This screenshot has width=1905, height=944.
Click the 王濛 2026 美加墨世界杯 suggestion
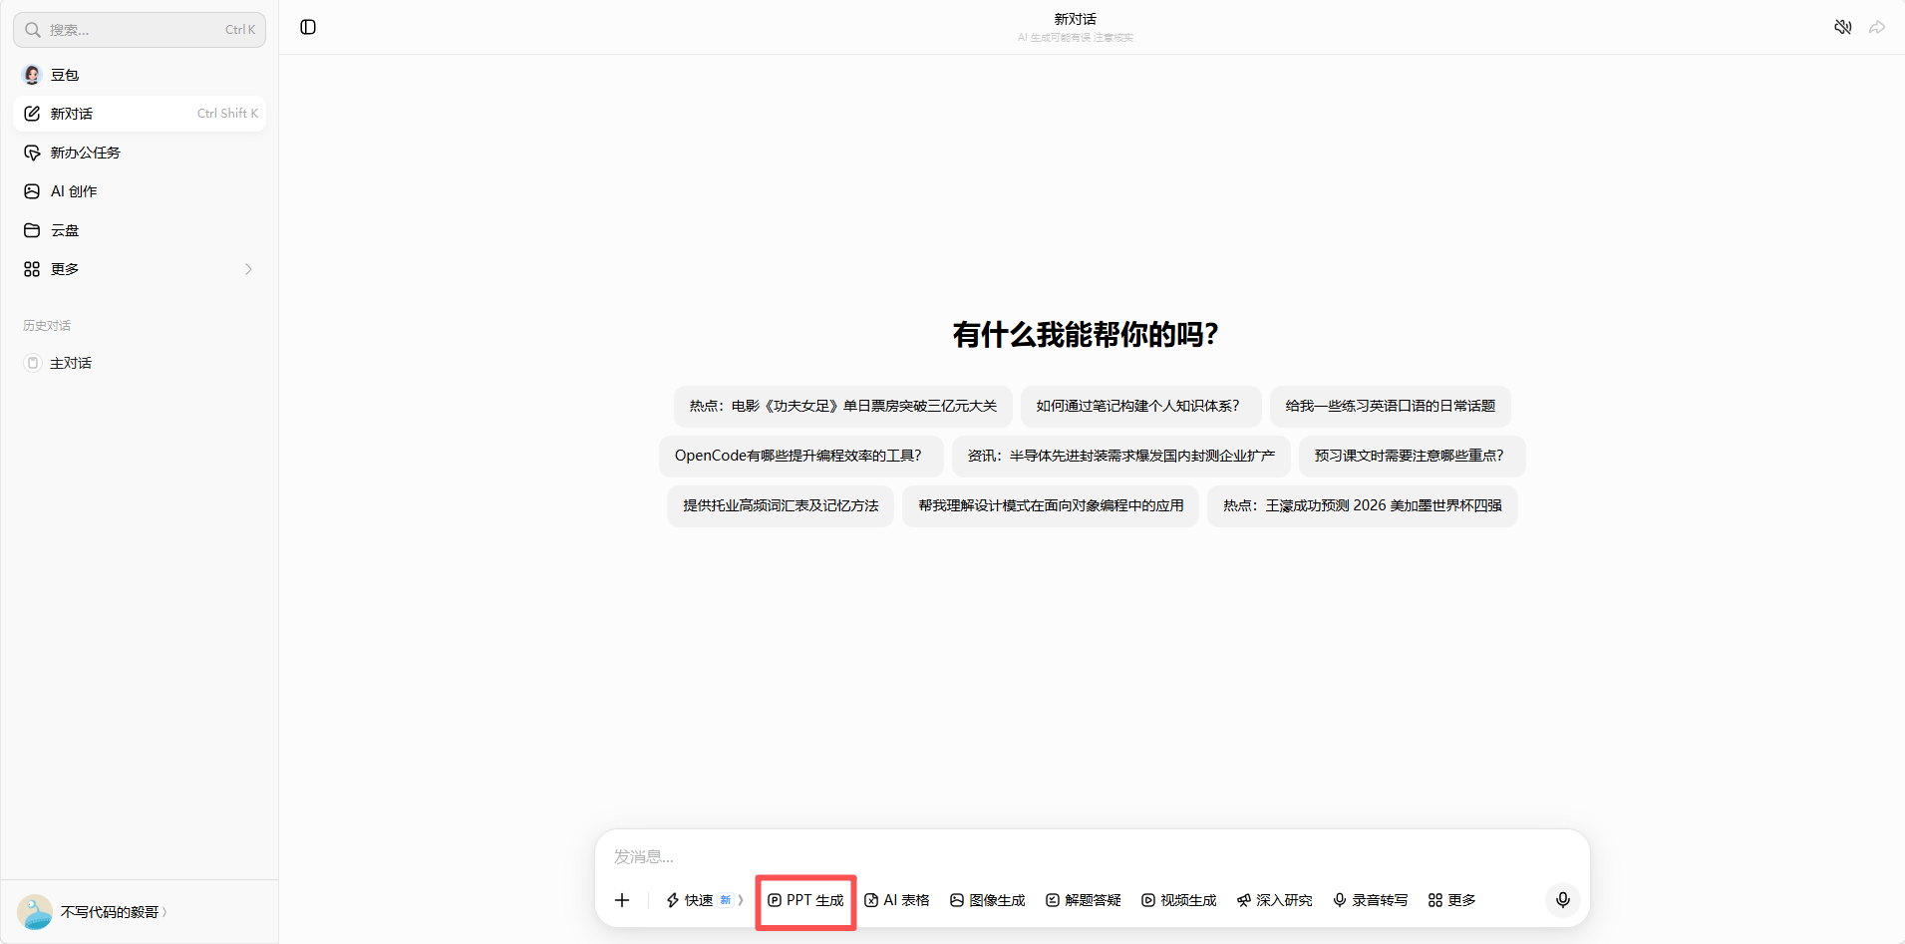click(x=1363, y=506)
